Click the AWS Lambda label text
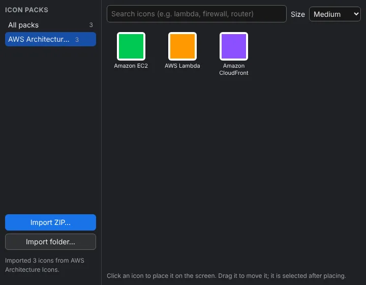366x285 pixels. [x=182, y=66]
